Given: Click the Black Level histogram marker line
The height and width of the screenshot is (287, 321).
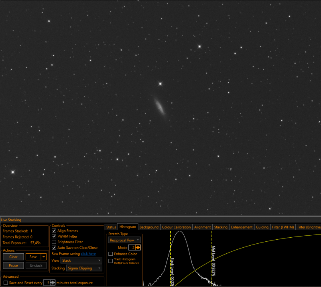Looking at the screenshot, I should tap(171, 259).
